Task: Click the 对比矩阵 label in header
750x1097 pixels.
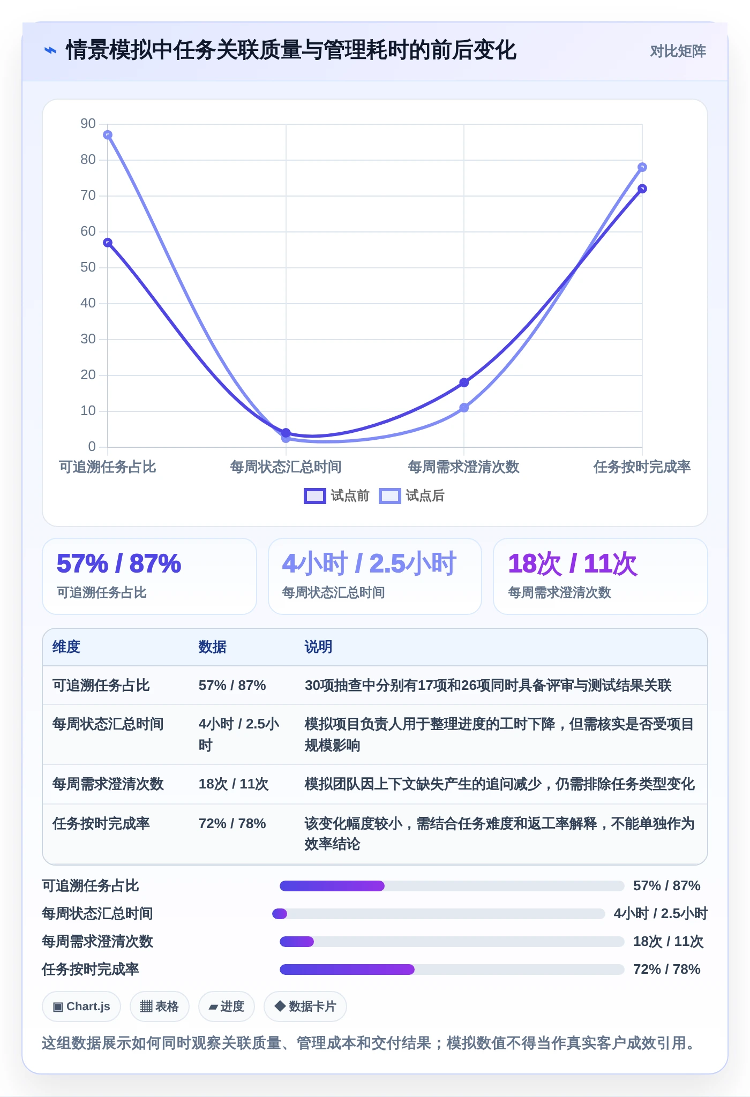Action: tap(678, 51)
